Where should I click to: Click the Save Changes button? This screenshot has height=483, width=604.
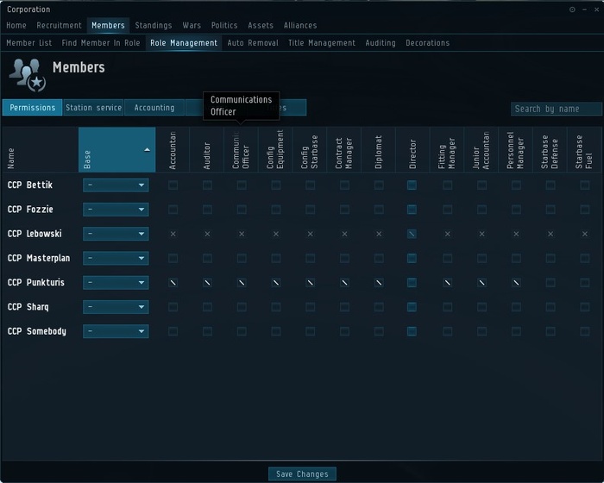click(302, 474)
